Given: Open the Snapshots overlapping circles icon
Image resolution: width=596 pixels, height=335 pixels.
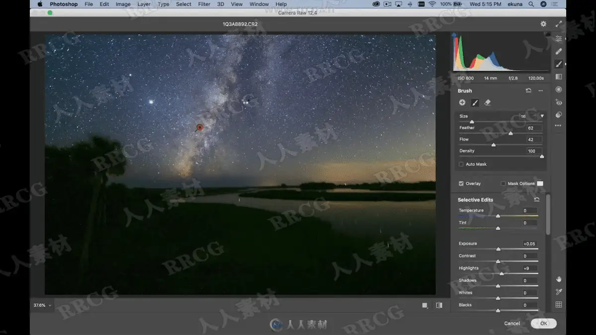Looking at the screenshot, I should point(559,115).
